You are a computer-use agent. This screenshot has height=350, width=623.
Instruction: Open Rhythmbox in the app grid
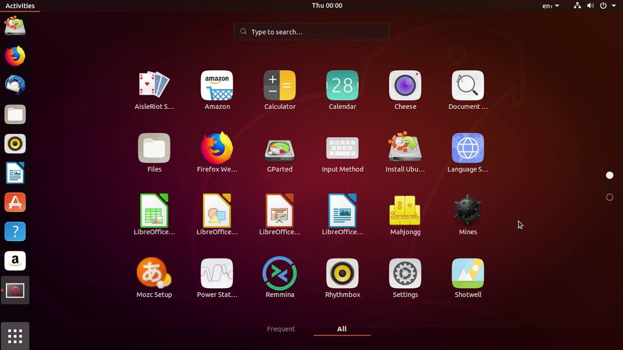343,279
